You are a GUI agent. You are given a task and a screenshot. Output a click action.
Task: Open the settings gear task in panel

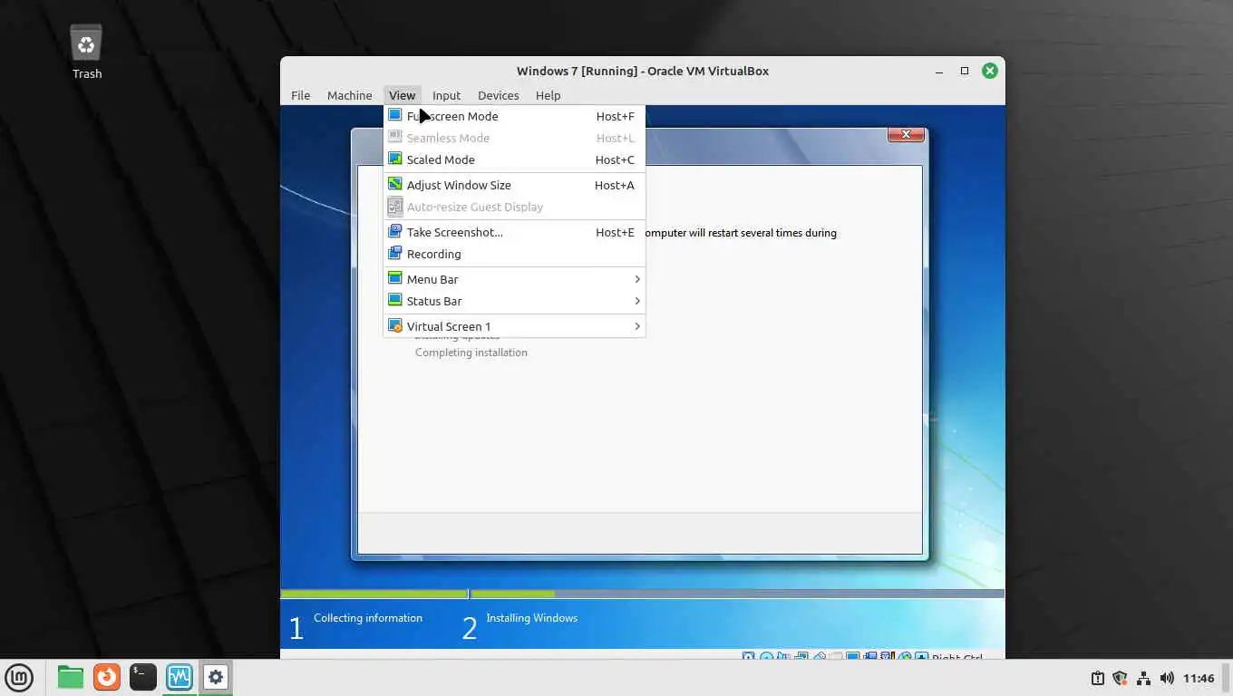tap(215, 677)
